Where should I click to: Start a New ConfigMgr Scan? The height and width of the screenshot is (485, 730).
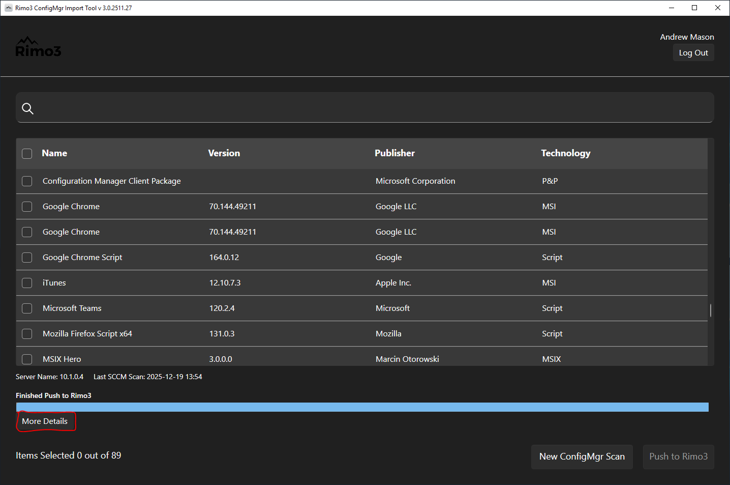tap(582, 457)
